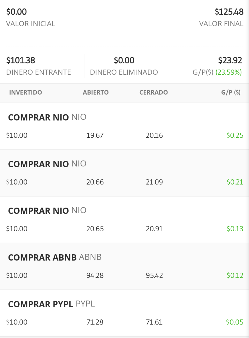
Task: Open the COMPRAR PYPL trade entry
Action: 124,313
